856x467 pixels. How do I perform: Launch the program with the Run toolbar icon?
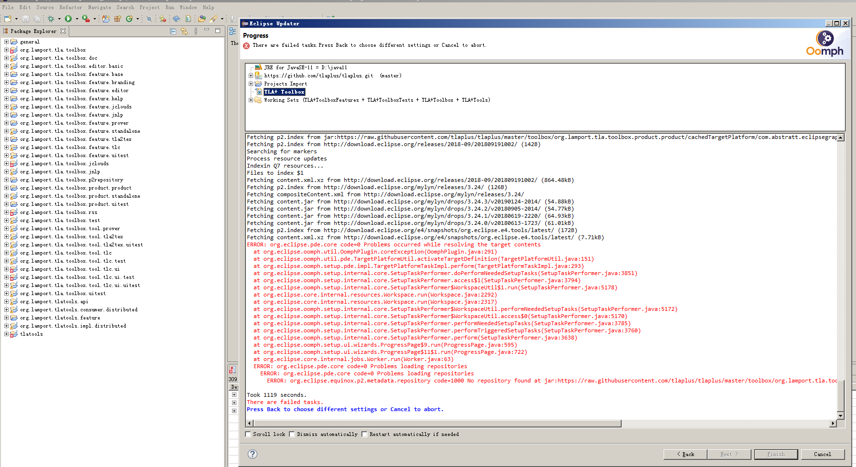(x=68, y=19)
